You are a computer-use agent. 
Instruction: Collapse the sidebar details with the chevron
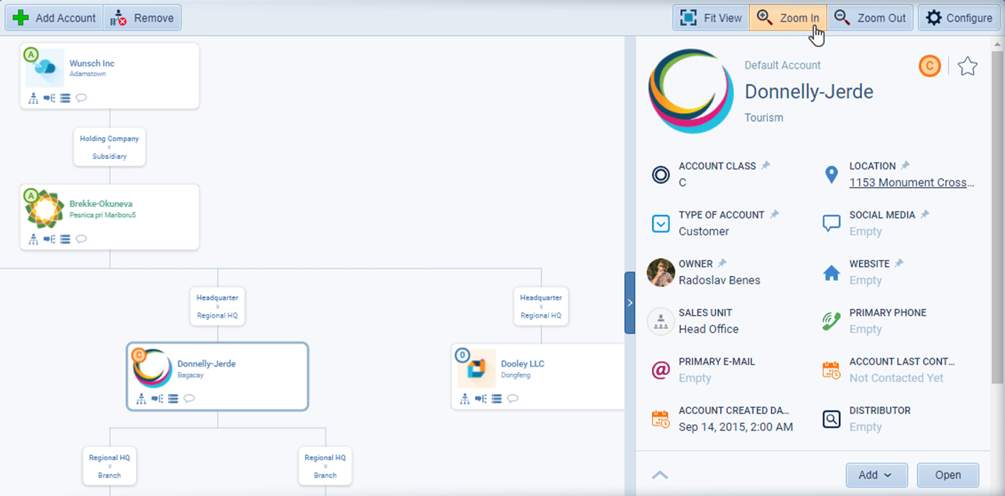[660, 474]
